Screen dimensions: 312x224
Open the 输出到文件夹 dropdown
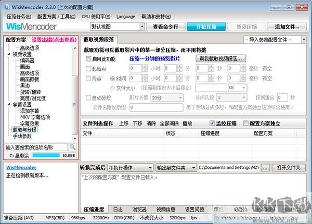176,168
